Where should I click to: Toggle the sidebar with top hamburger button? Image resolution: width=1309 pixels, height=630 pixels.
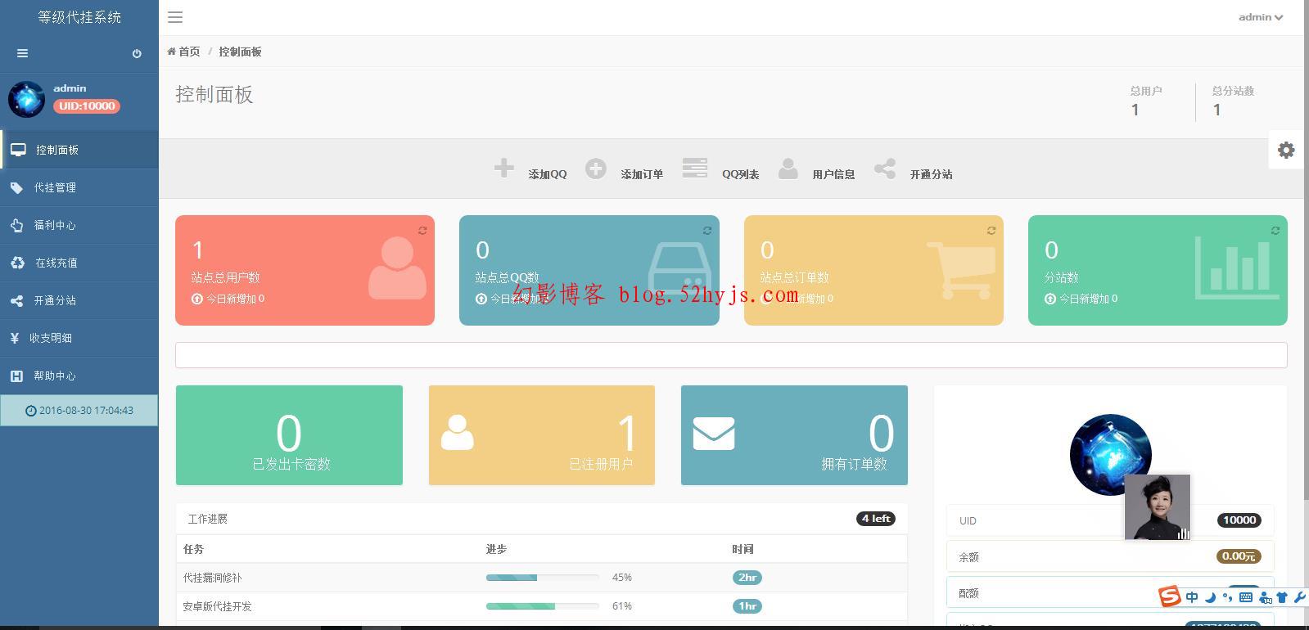[175, 17]
